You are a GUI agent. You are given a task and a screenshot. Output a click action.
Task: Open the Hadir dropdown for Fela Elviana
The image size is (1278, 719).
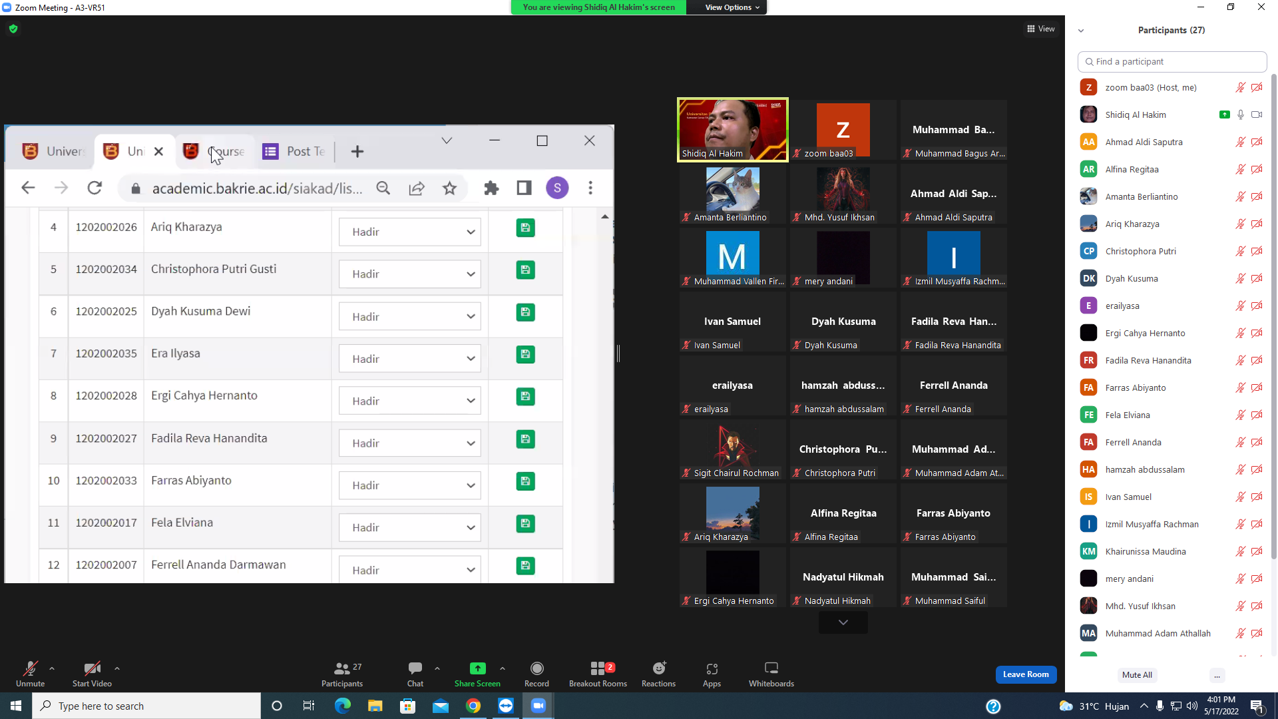point(409,527)
